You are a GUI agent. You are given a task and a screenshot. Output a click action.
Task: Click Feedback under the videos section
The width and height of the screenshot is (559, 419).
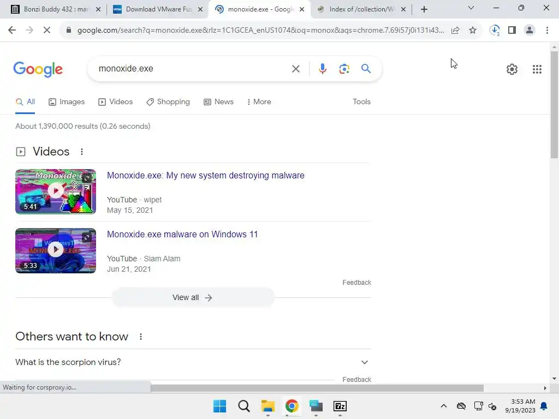[357, 283]
